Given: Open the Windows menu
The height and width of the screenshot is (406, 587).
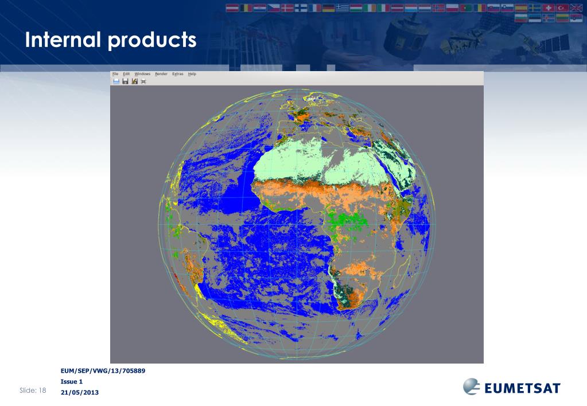Looking at the screenshot, I should (142, 74).
